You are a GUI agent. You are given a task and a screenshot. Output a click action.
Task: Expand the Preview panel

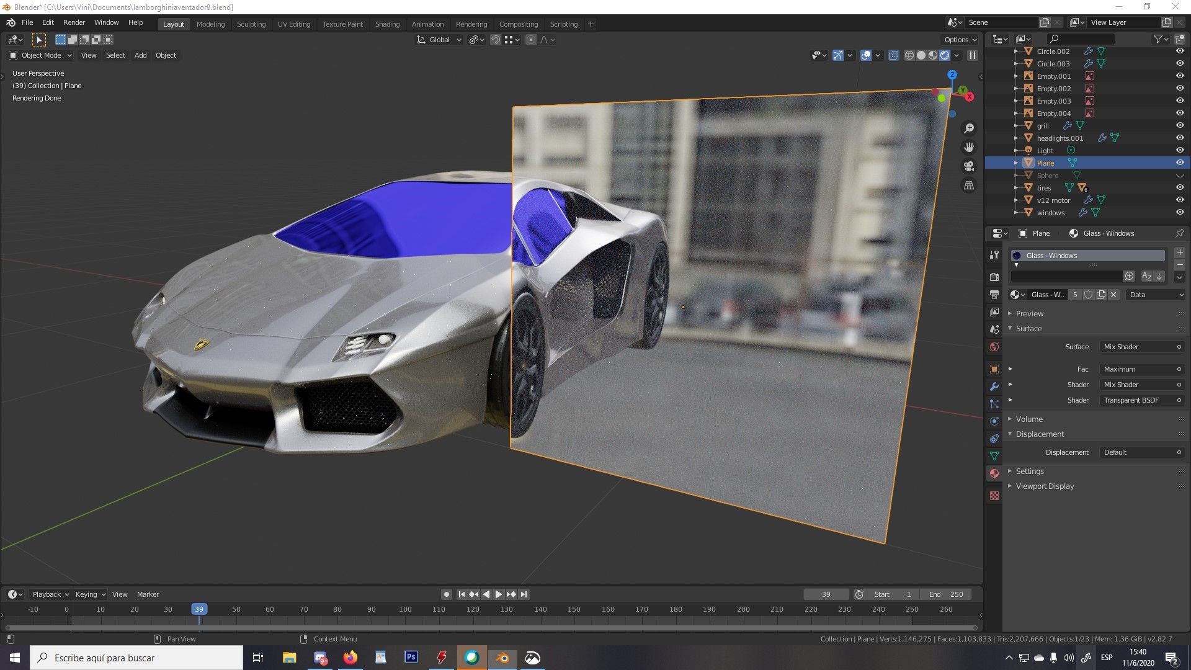[x=1030, y=313]
